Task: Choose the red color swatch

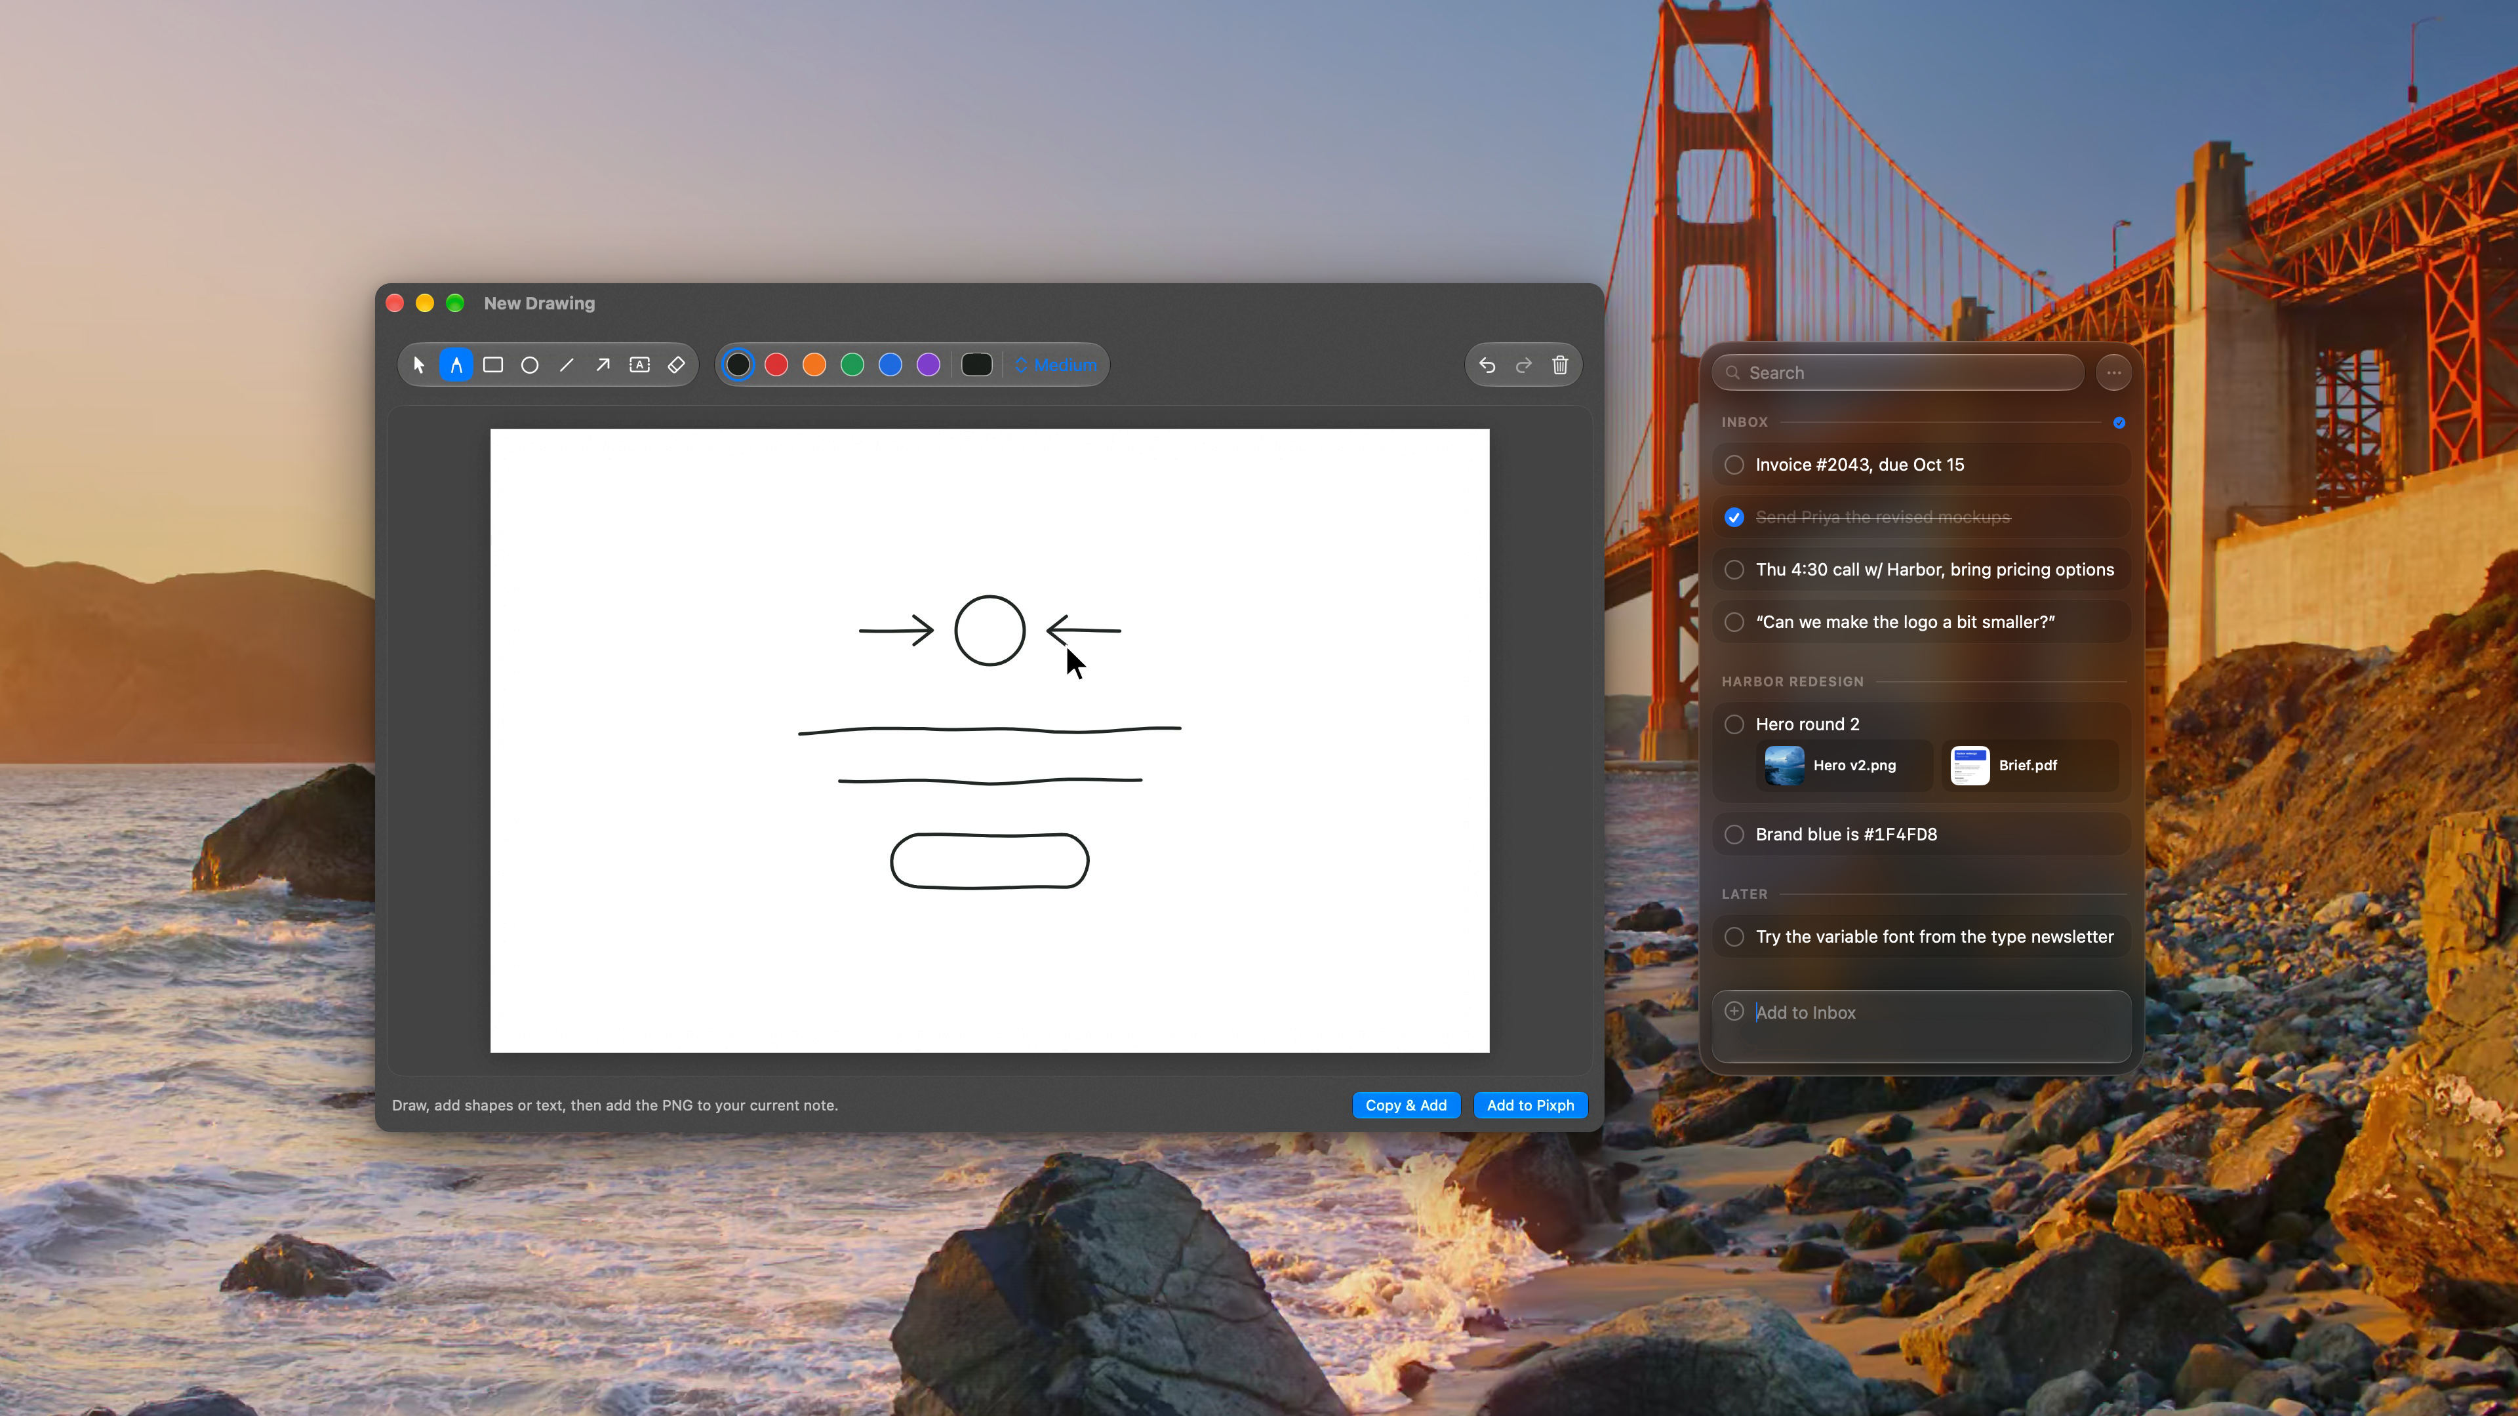Action: tap(776, 364)
